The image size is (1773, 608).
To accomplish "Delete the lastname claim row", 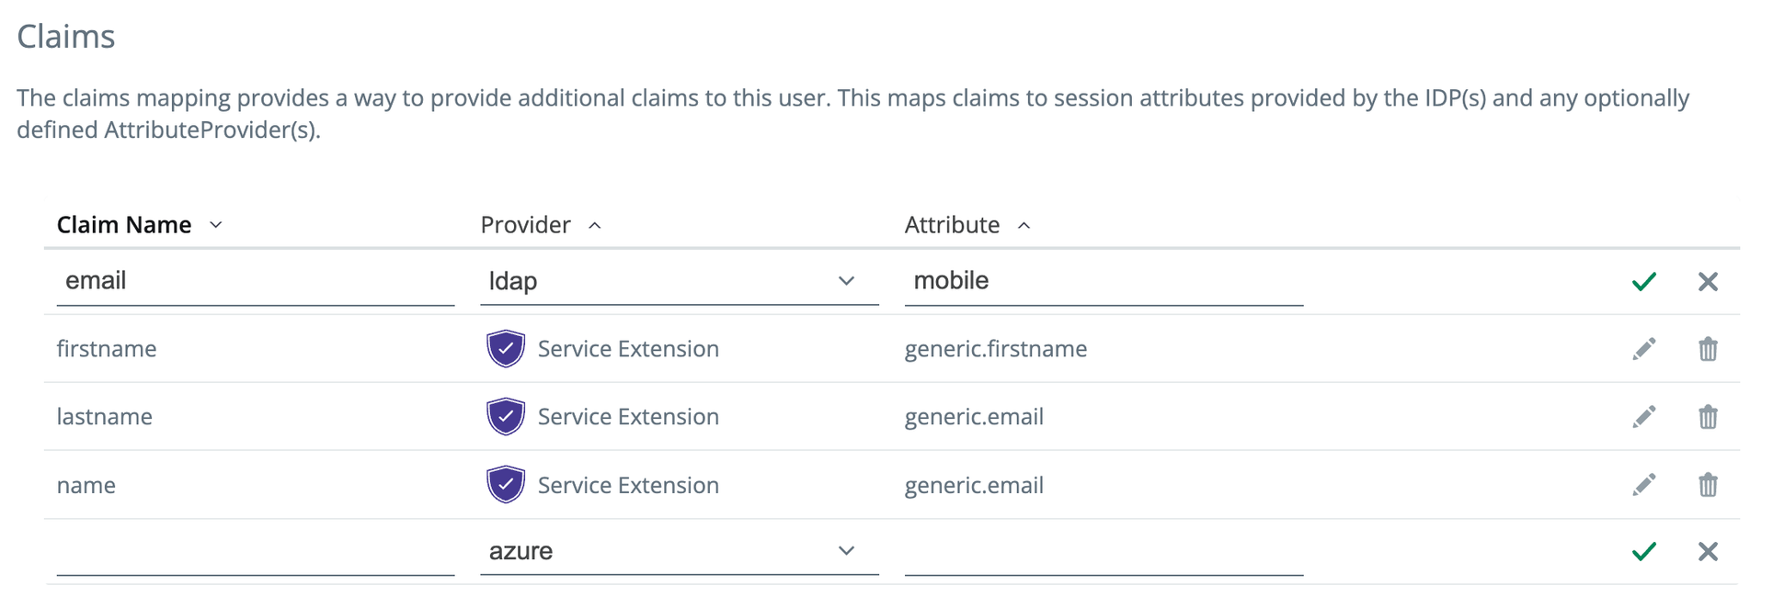I will 1708,417.
